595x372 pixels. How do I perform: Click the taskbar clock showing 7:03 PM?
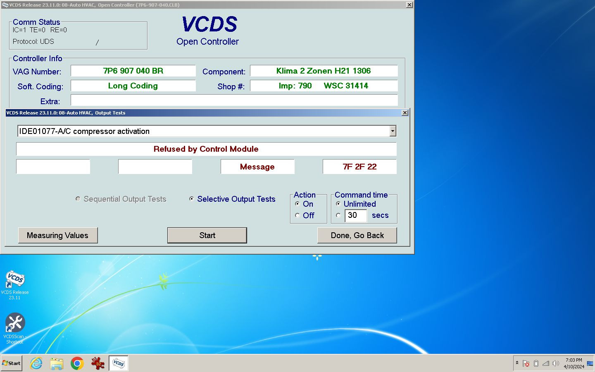(x=574, y=363)
